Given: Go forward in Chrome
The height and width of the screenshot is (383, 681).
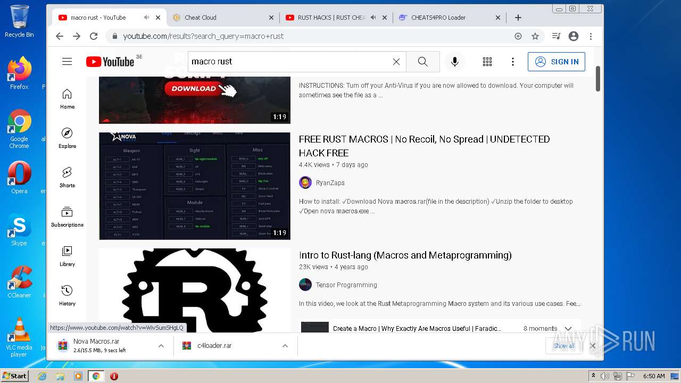Looking at the screenshot, I should pyautogui.click(x=77, y=36).
